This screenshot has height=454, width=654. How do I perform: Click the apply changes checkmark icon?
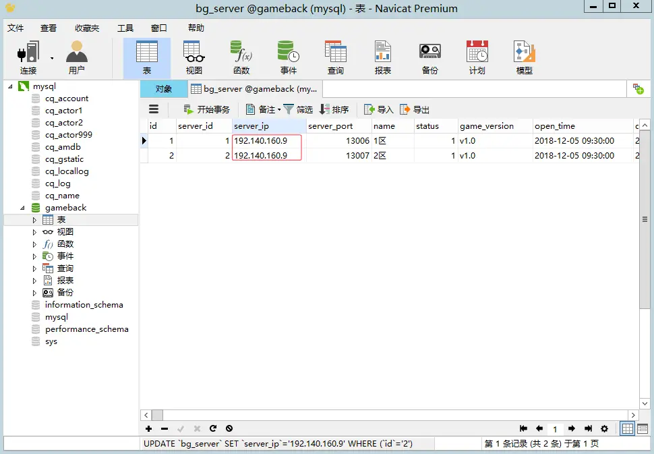pos(181,428)
